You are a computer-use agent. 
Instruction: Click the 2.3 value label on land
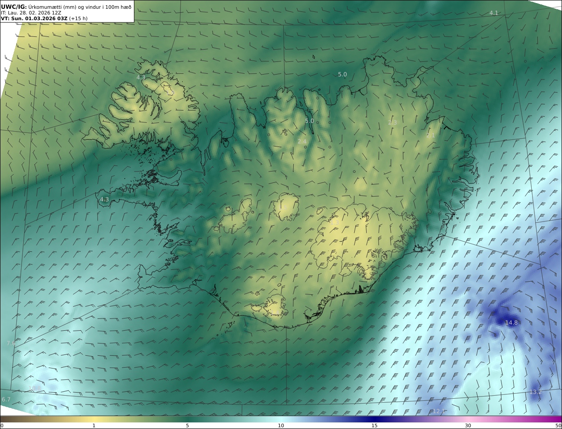point(393,122)
